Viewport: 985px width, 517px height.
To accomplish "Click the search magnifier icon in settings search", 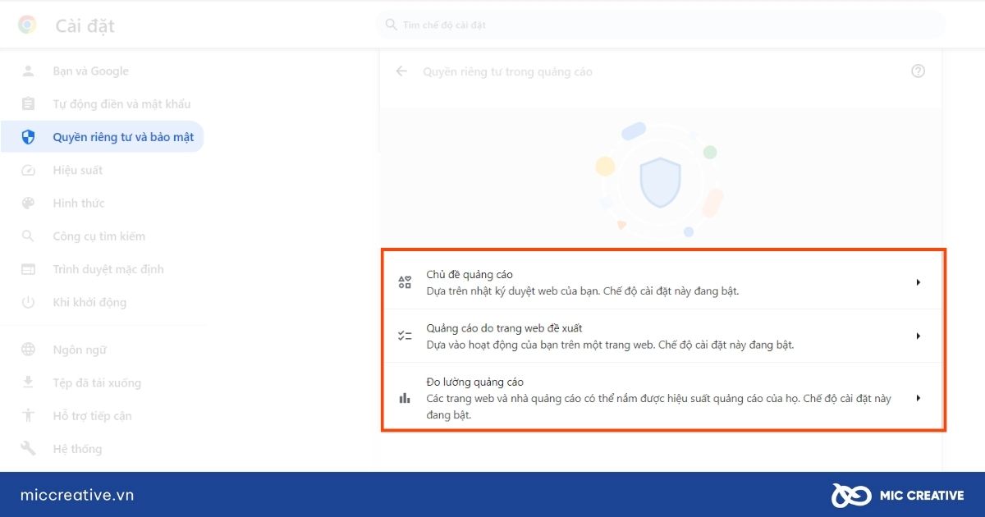I will [390, 25].
